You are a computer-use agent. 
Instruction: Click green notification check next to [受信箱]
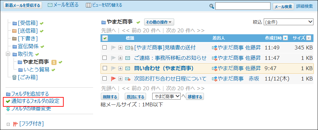point(42,23)
